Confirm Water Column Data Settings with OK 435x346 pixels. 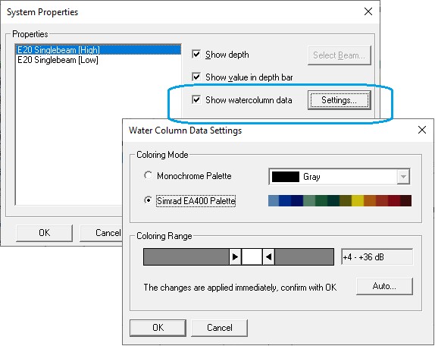tap(158, 328)
